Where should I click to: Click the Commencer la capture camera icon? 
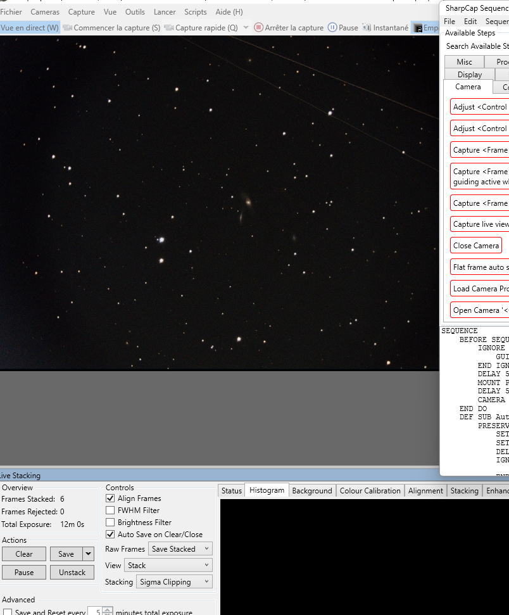click(x=67, y=28)
